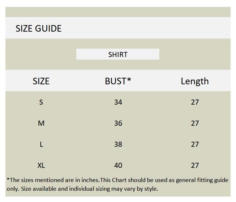Image resolution: width=236 pixels, height=202 pixels.
Task: Click length value 27 for size M
Action: [195, 123]
